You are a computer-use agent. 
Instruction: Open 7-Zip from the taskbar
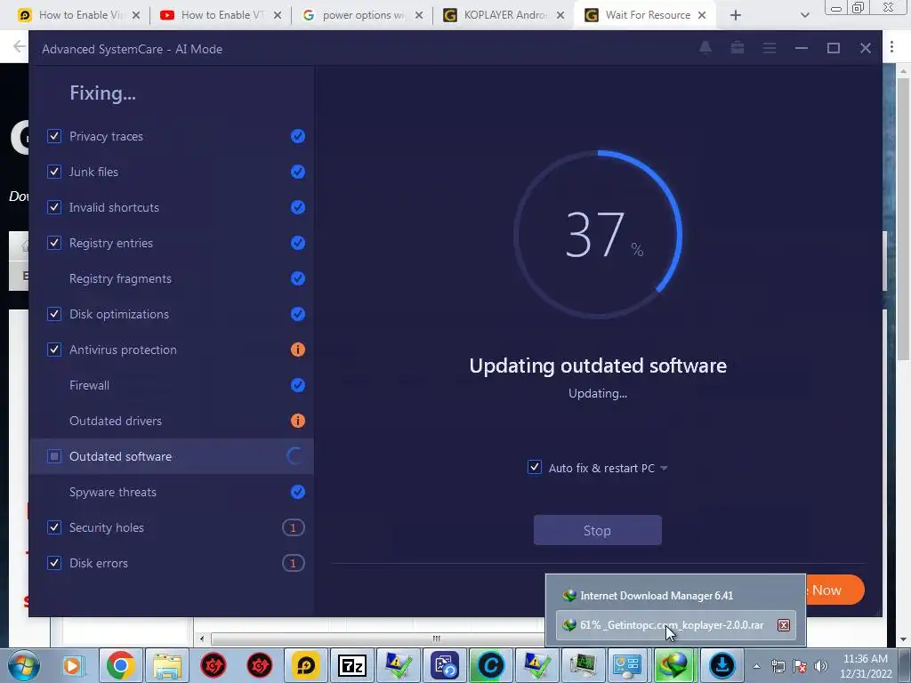(x=352, y=665)
